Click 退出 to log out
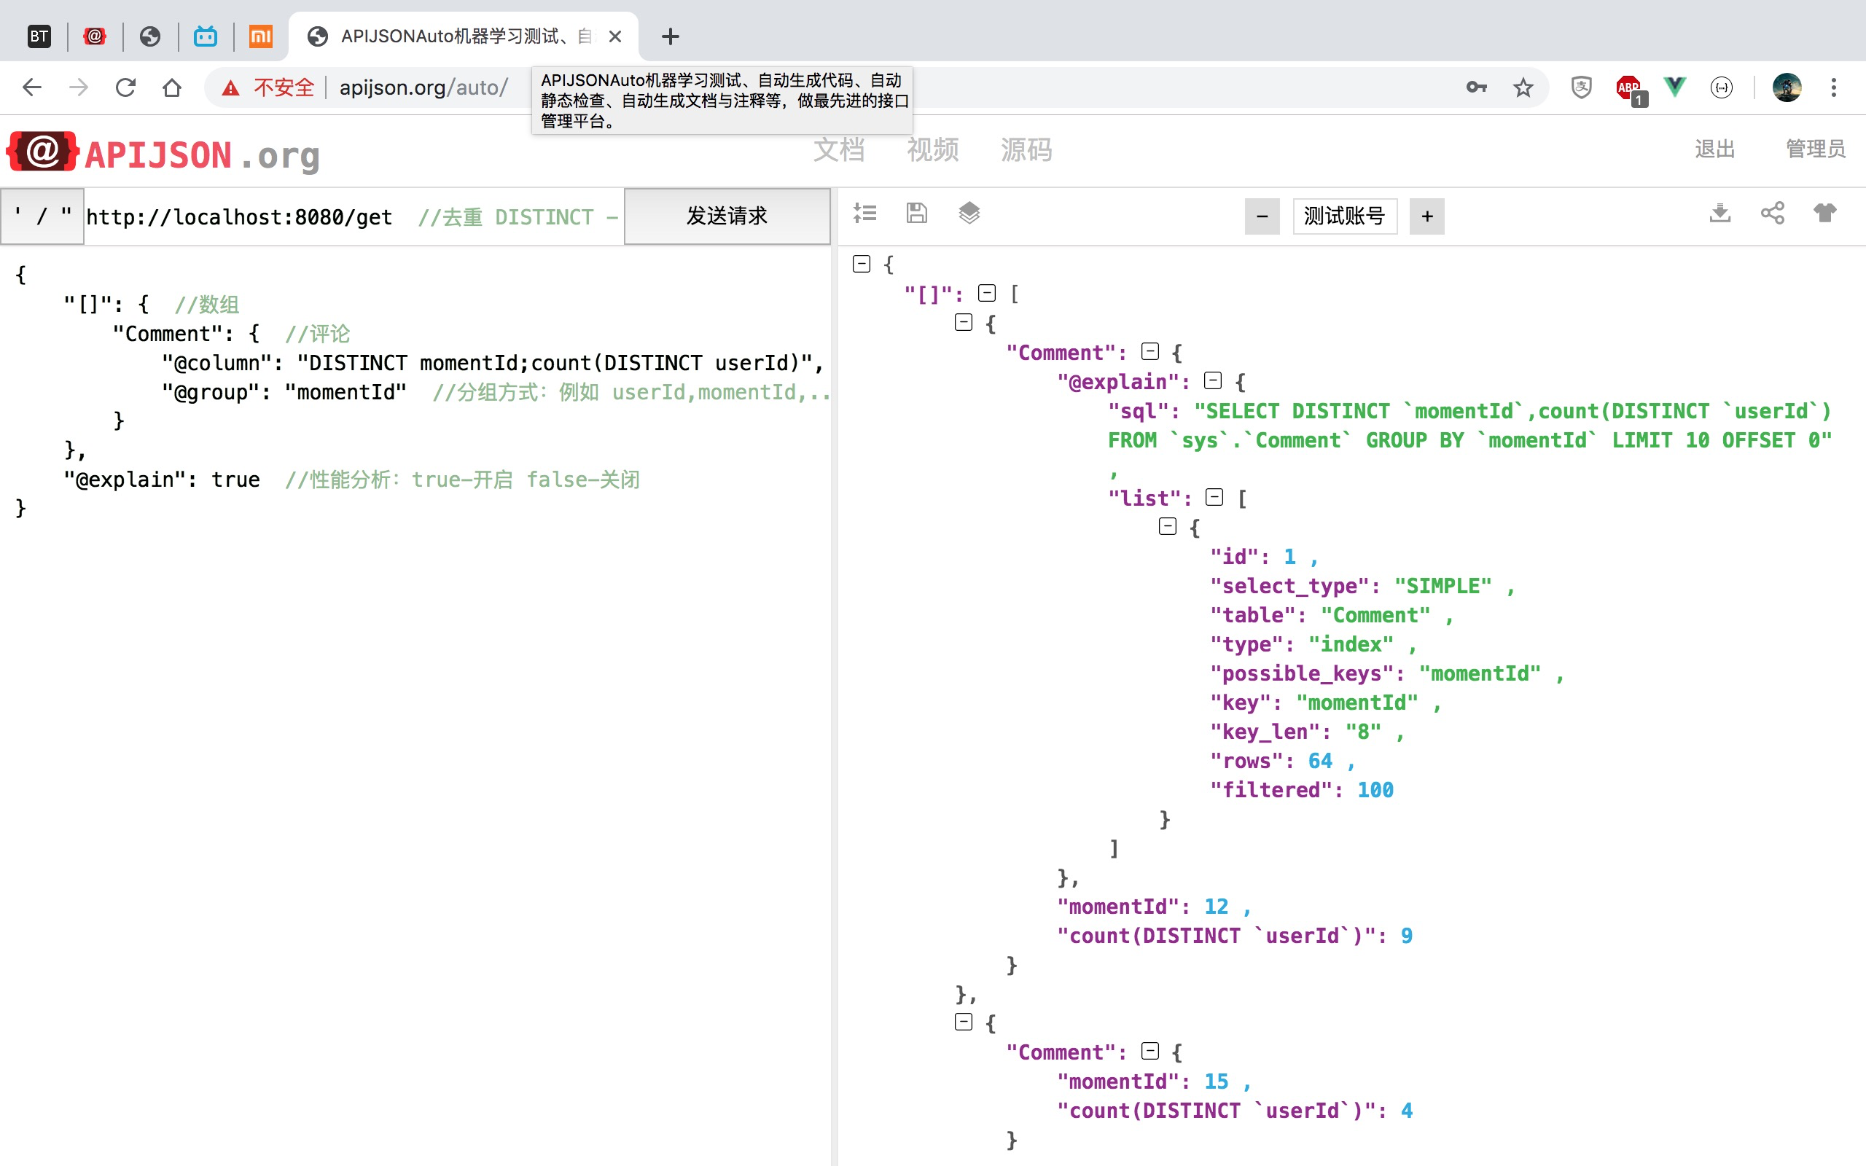The height and width of the screenshot is (1166, 1866). 1715,149
